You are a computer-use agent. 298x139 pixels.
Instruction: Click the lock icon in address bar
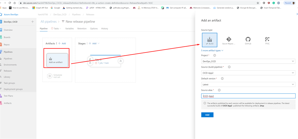pos(21,3)
